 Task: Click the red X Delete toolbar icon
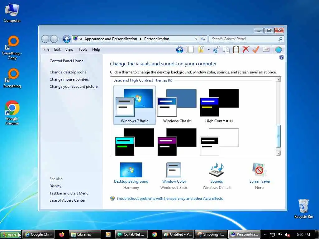(246, 49)
